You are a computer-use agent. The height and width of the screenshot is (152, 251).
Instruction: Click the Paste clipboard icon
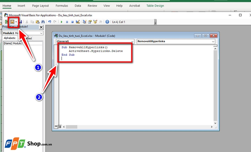click(x=37, y=22)
